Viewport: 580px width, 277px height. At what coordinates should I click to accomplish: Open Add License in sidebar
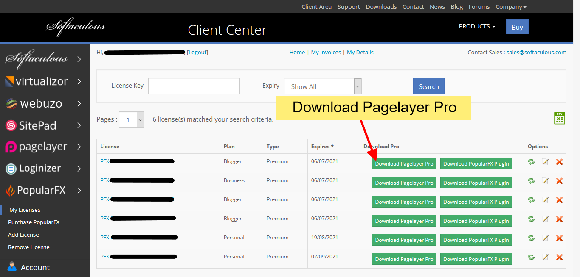[x=23, y=235]
